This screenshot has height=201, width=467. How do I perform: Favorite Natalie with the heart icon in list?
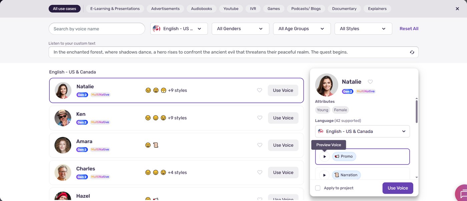pyautogui.click(x=260, y=90)
